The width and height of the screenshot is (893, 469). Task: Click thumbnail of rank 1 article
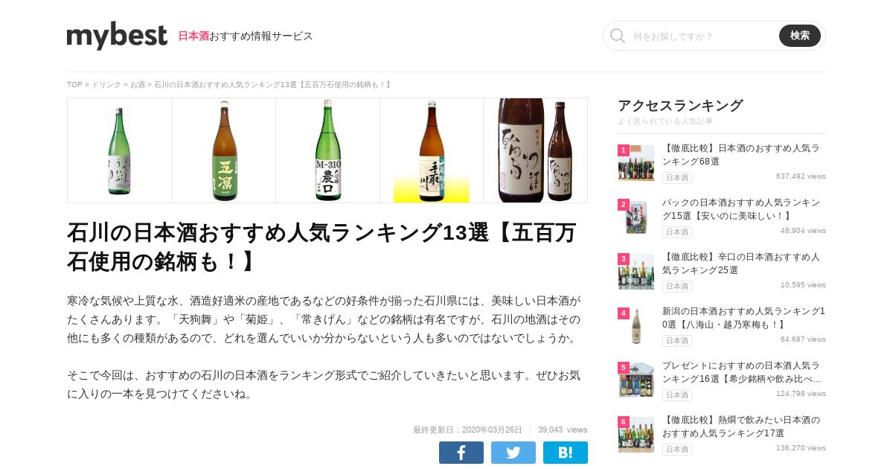[636, 163]
